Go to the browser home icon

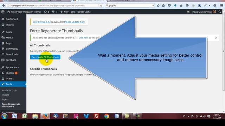tap(181, 6)
